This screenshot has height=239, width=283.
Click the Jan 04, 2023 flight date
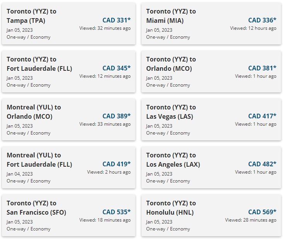(20, 174)
